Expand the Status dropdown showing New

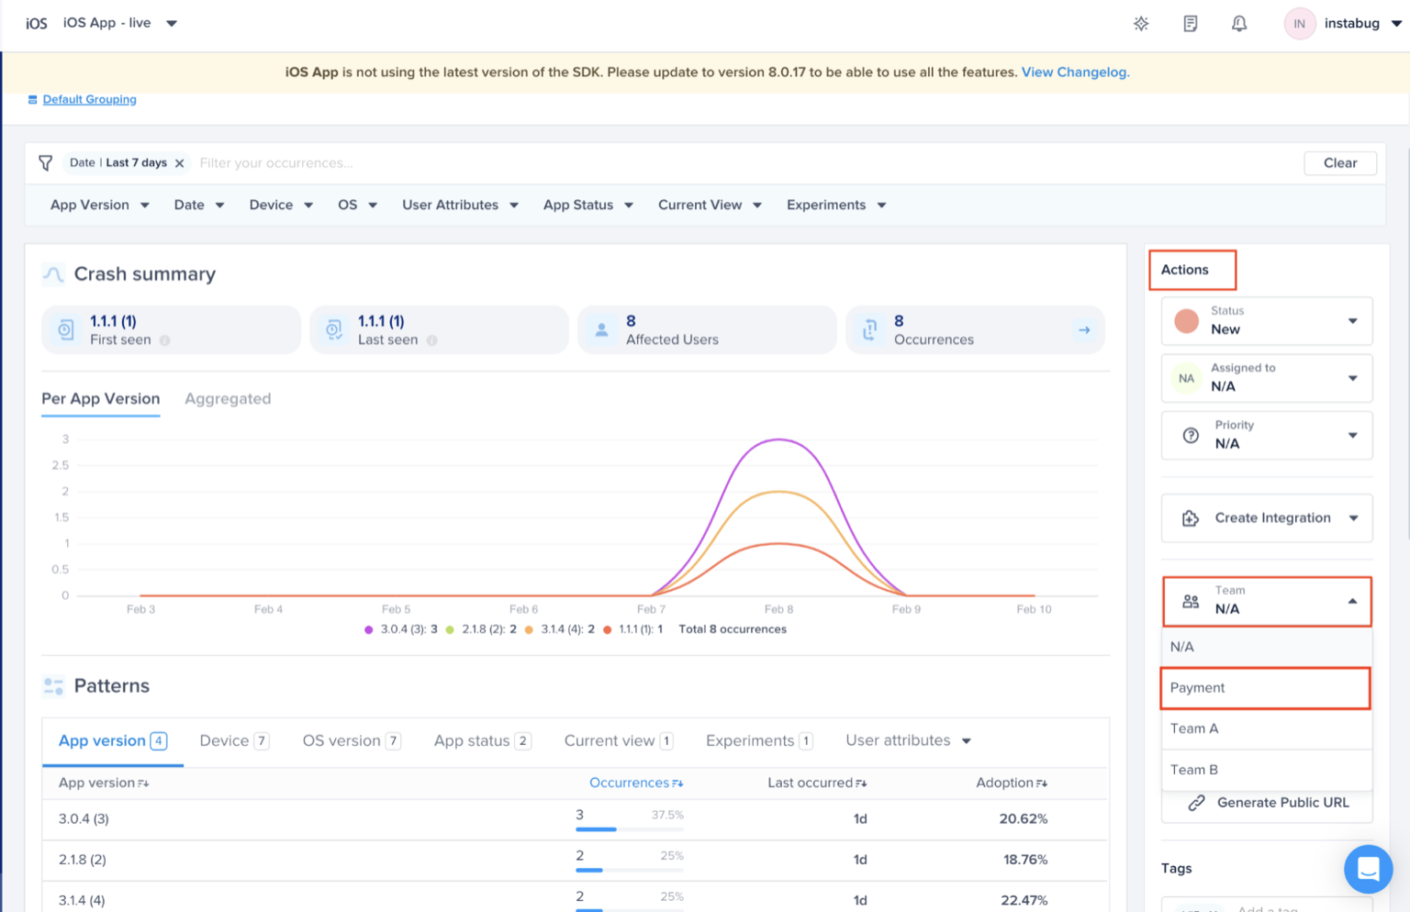point(1266,321)
